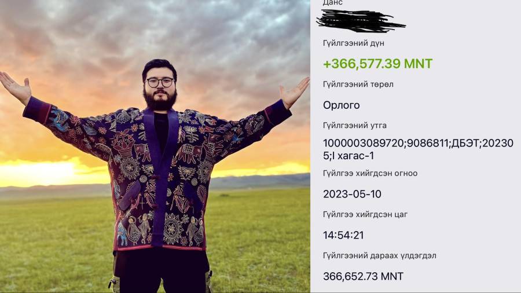The height and width of the screenshot is (293, 521).
Task: Select the 366,652.73 MNT balance value
Action: pos(363,276)
